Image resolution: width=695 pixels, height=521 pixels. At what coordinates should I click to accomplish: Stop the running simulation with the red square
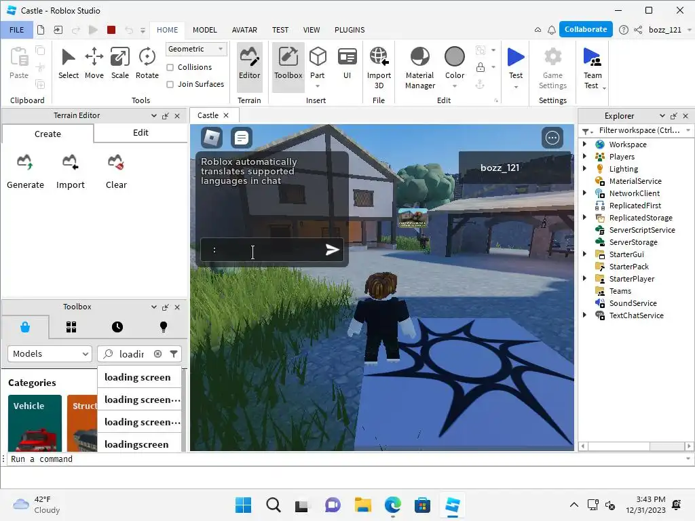pyautogui.click(x=111, y=30)
